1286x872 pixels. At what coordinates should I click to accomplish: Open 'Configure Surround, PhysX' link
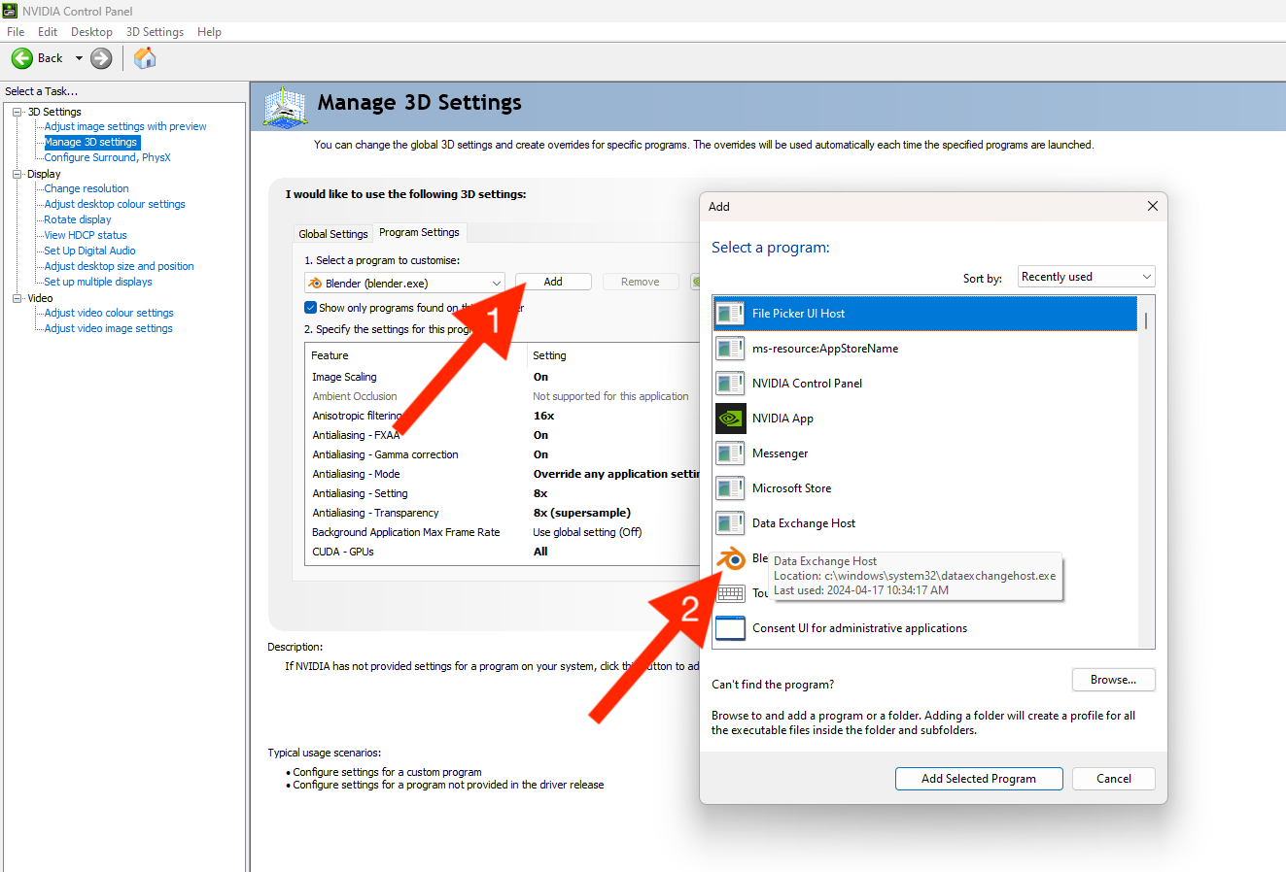(107, 157)
